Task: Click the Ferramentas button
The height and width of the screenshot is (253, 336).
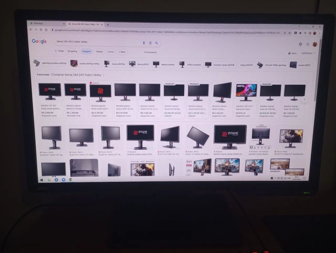Action: click(x=150, y=52)
